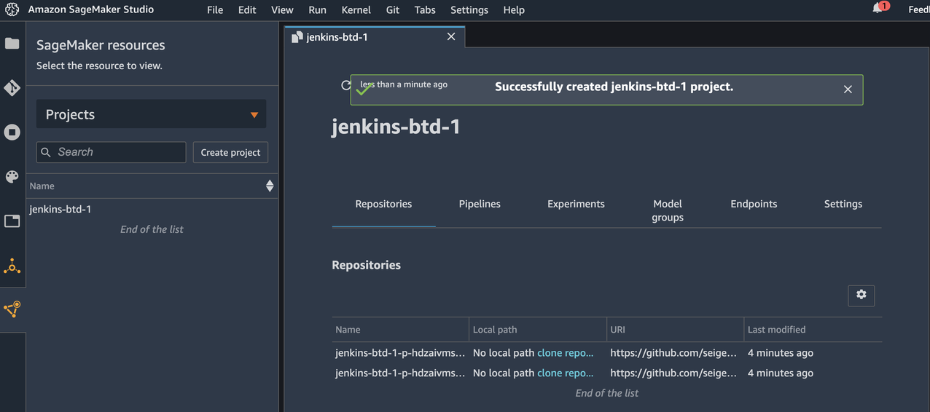Open the Help menu
The height and width of the screenshot is (412, 930).
click(514, 10)
